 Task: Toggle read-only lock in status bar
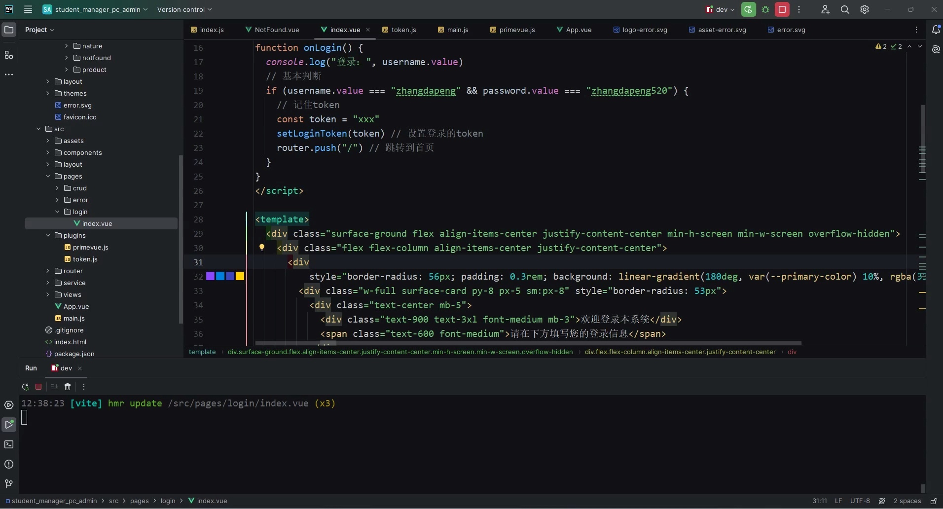click(x=934, y=501)
